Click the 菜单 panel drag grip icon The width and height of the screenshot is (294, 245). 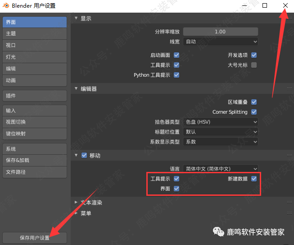pyautogui.click(x=289, y=213)
